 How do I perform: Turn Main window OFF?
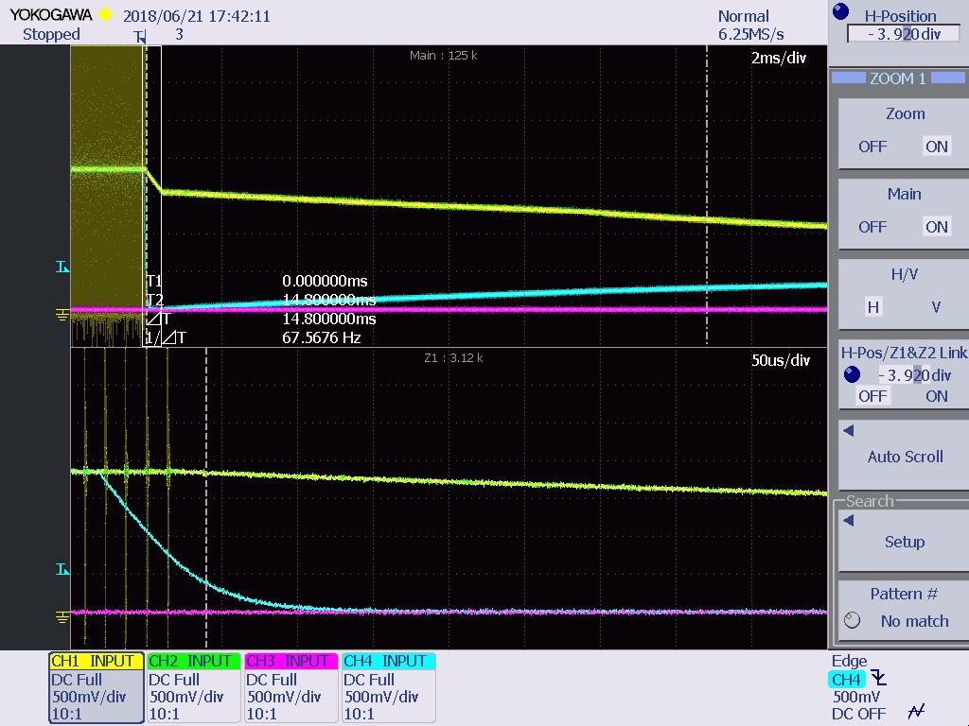(872, 227)
